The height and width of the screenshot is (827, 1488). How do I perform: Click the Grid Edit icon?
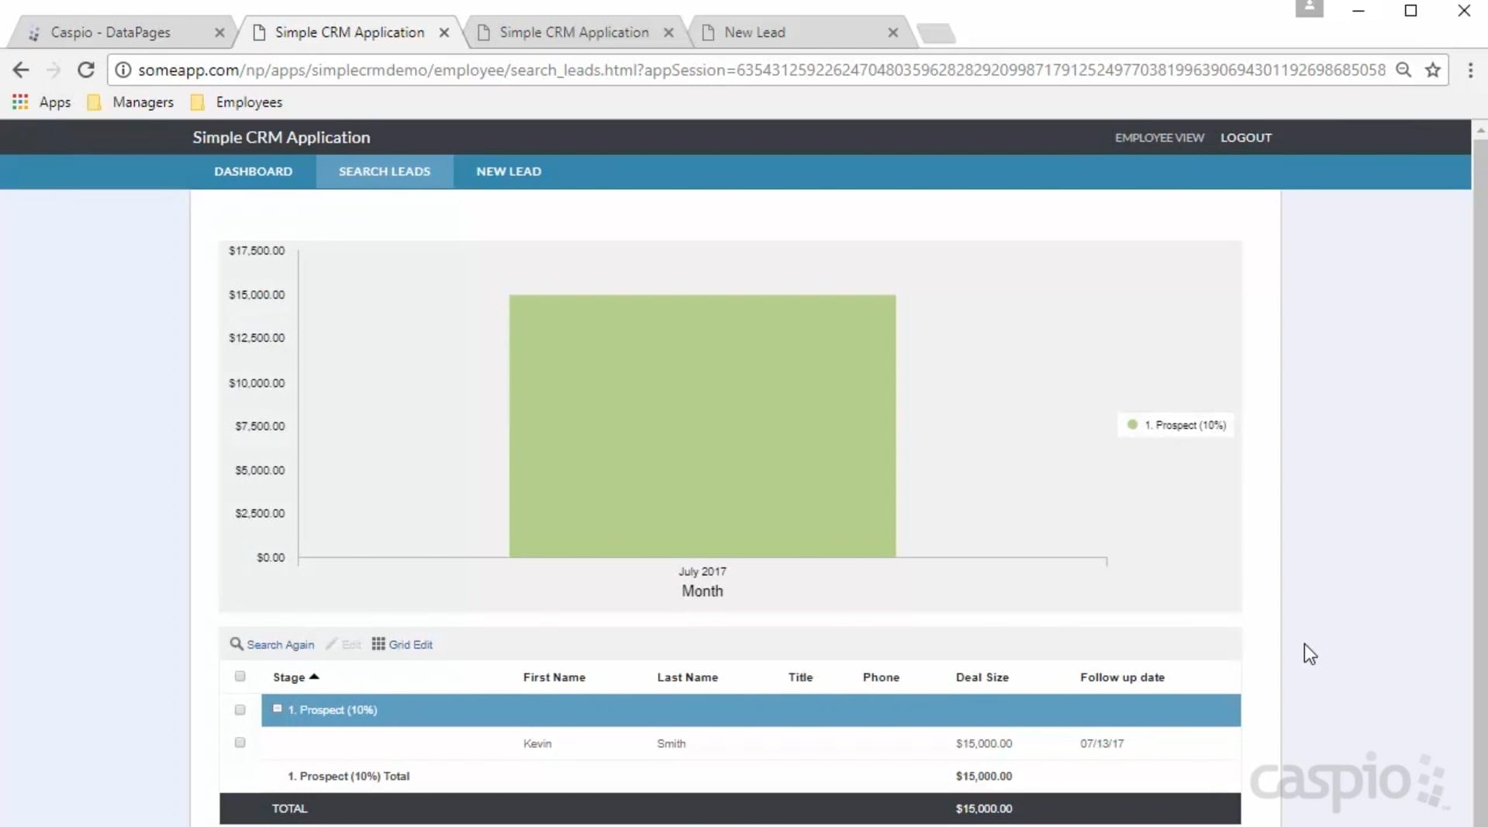378,644
